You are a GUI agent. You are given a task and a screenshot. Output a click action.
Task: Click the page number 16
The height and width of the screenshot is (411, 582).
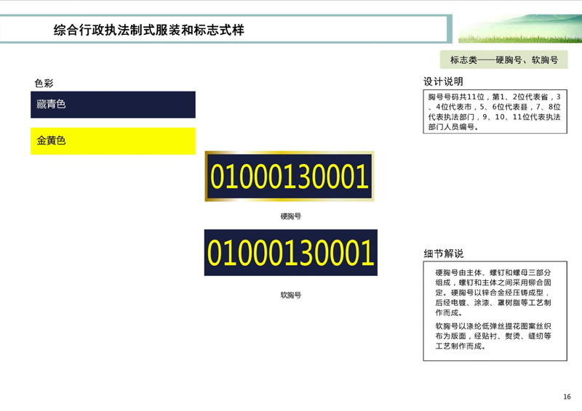[x=567, y=396]
